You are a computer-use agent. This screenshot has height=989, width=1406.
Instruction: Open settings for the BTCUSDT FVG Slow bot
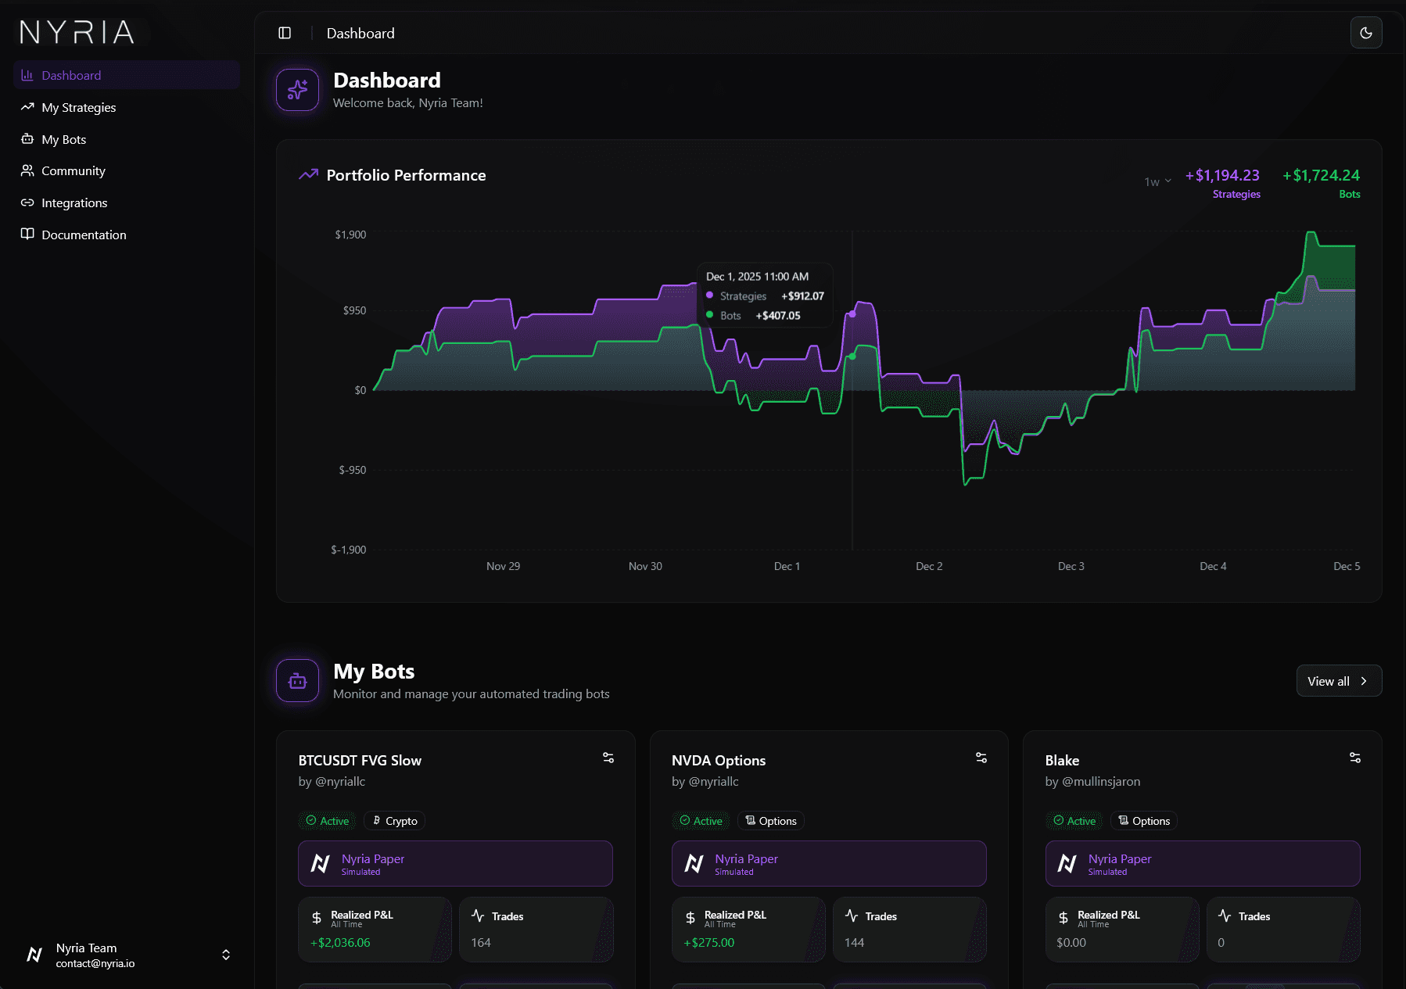[x=608, y=757]
